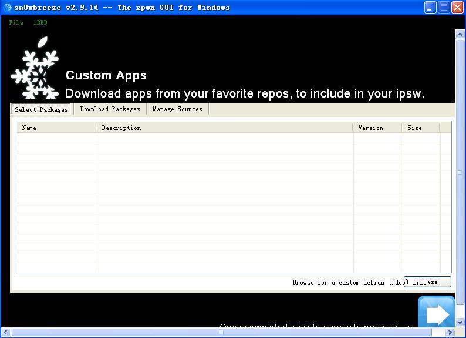
Task: Minimize the sn0wbreeze window
Action: [x=430, y=8]
